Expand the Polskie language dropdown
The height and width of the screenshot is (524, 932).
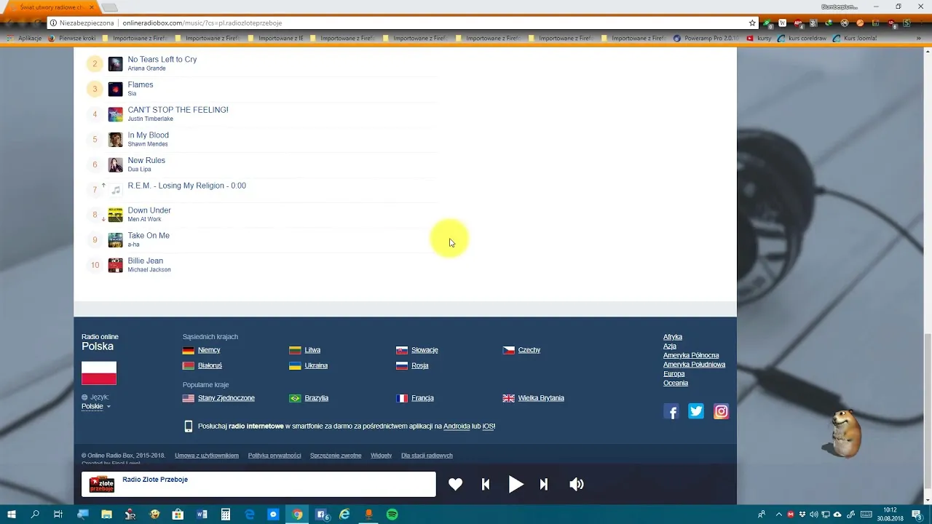(95, 407)
